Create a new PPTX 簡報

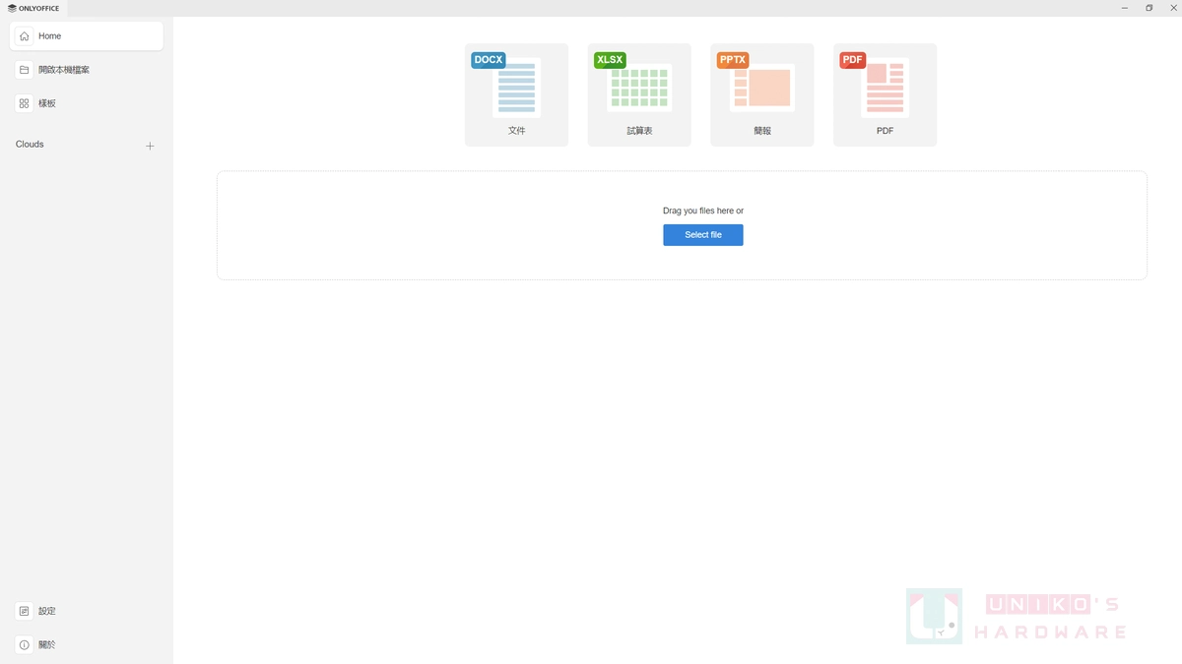pos(762,94)
